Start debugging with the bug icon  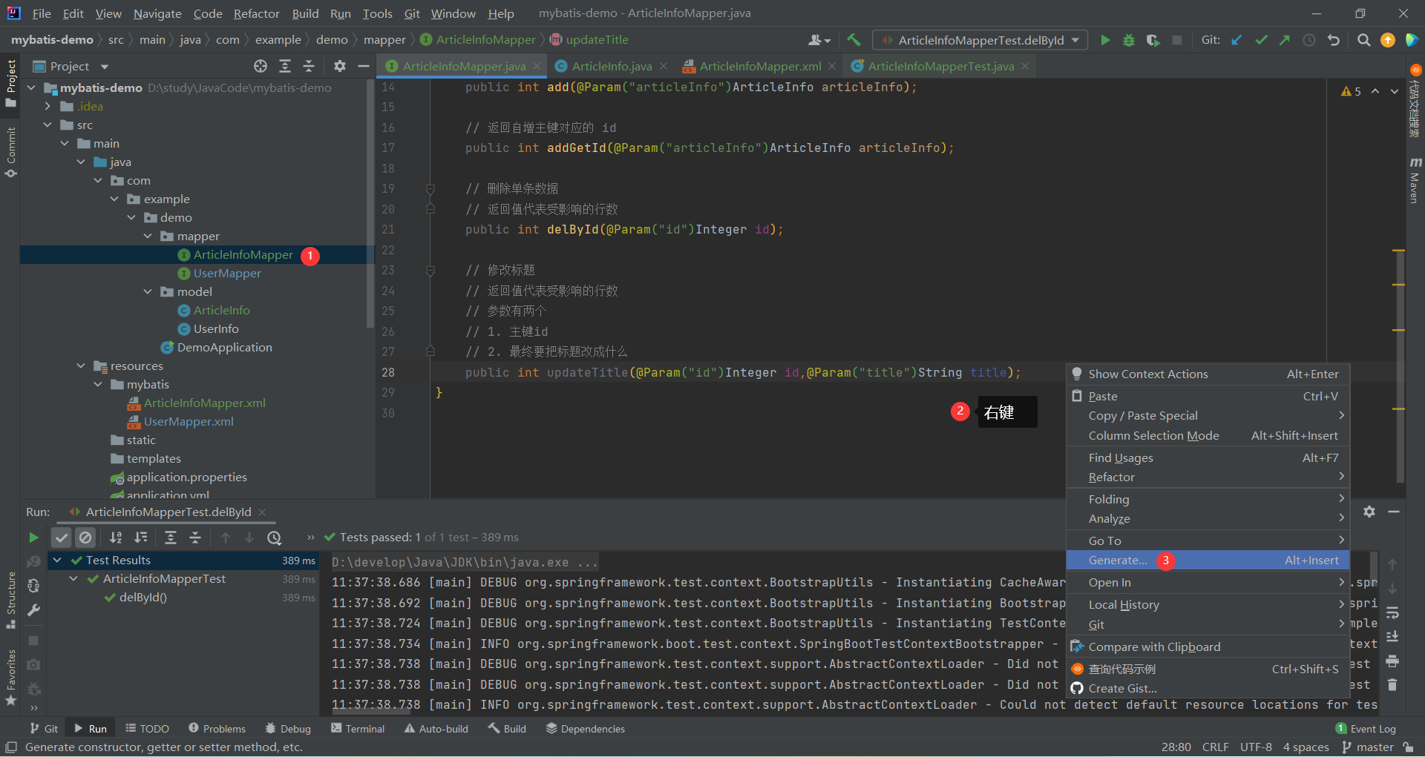point(1128,40)
